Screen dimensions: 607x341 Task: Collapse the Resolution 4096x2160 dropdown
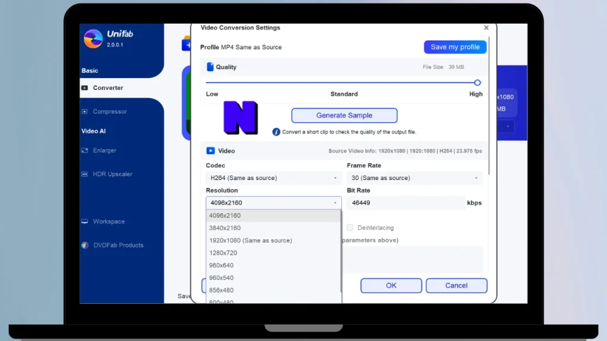(x=273, y=202)
